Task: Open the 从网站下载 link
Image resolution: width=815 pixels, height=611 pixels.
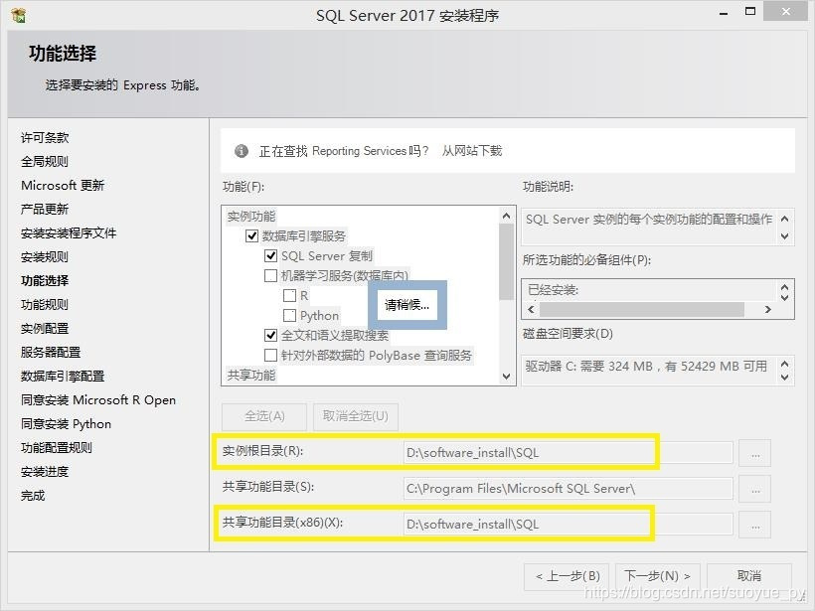Action: pyautogui.click(x=472, y=151)
